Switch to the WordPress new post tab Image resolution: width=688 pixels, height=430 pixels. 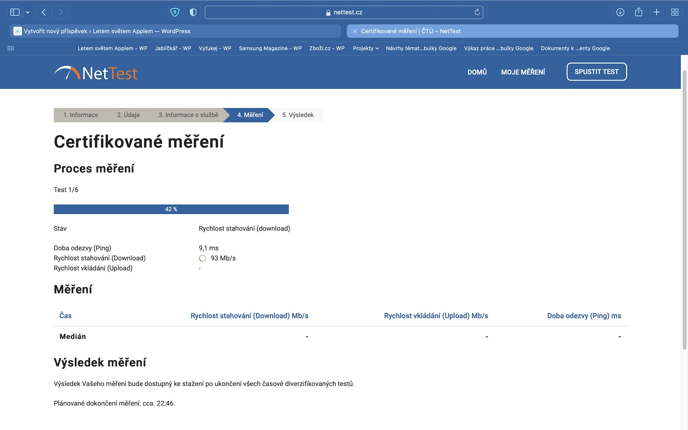175,31
